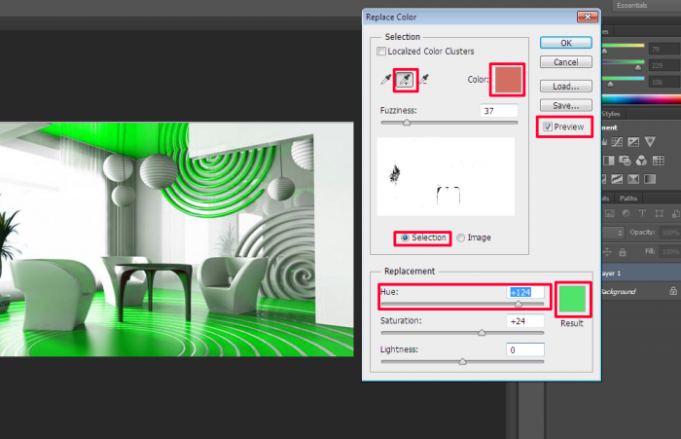
Task: Click the lock icon on Background layer
Action: tap(673, 291)
